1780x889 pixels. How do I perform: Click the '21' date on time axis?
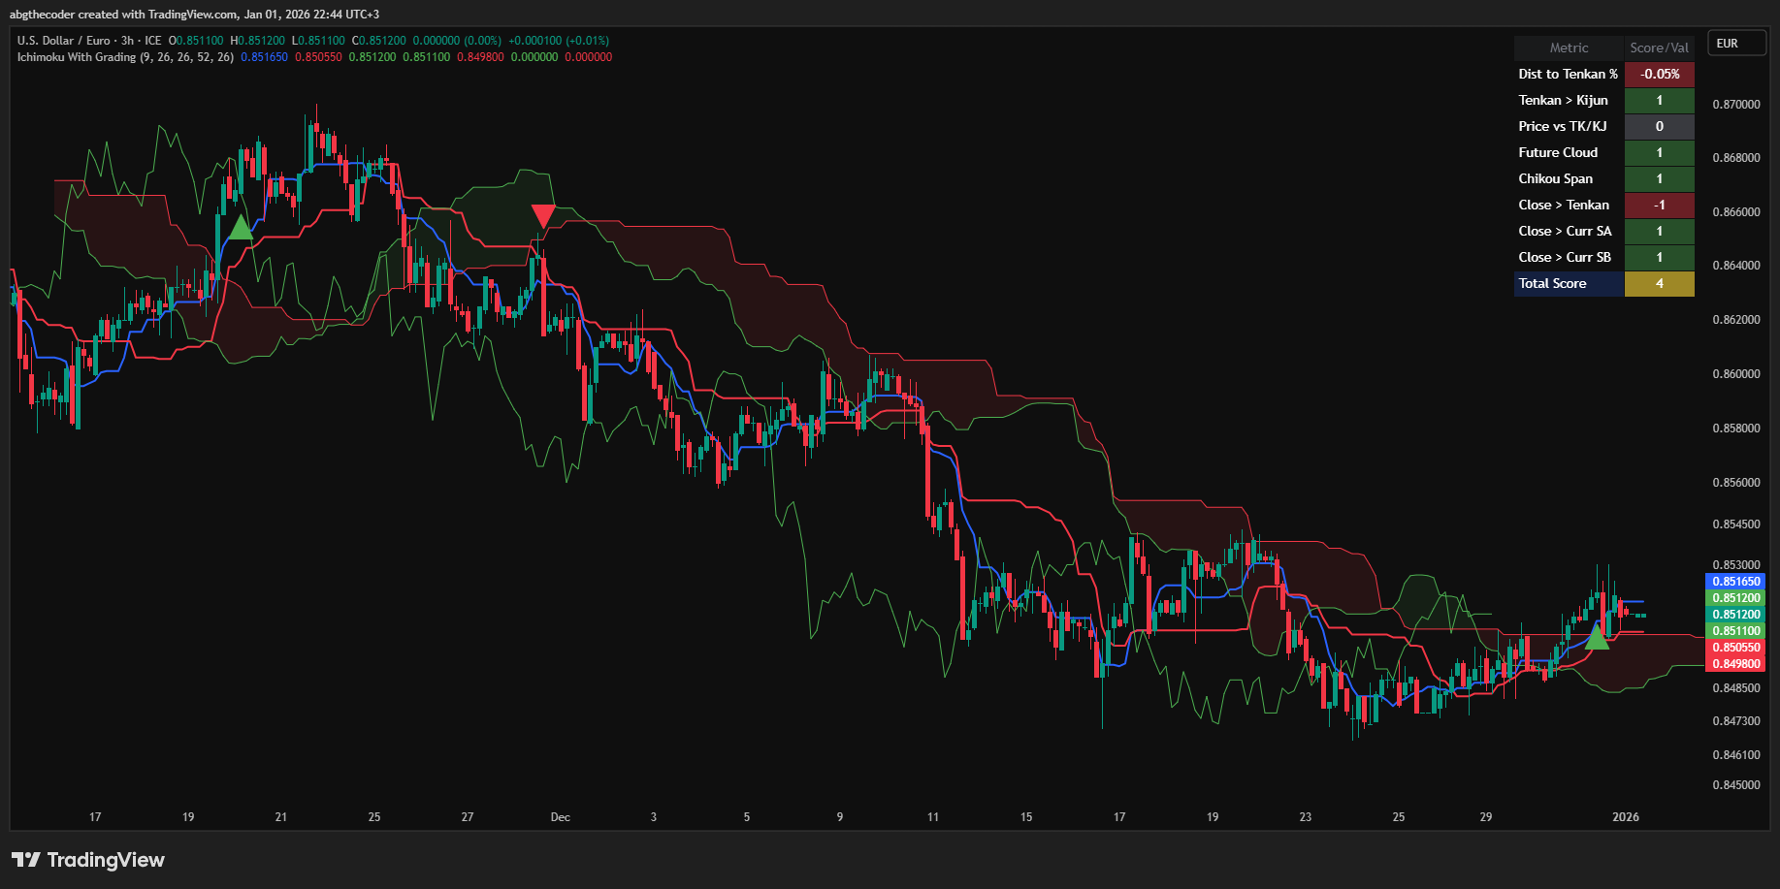coord(281,817)
